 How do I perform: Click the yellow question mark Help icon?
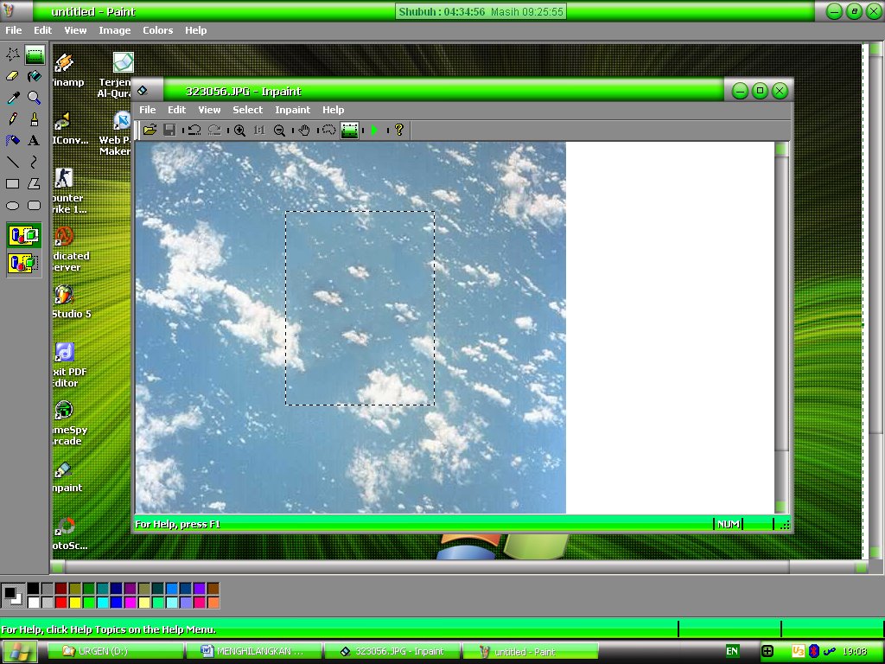[399, 131]
